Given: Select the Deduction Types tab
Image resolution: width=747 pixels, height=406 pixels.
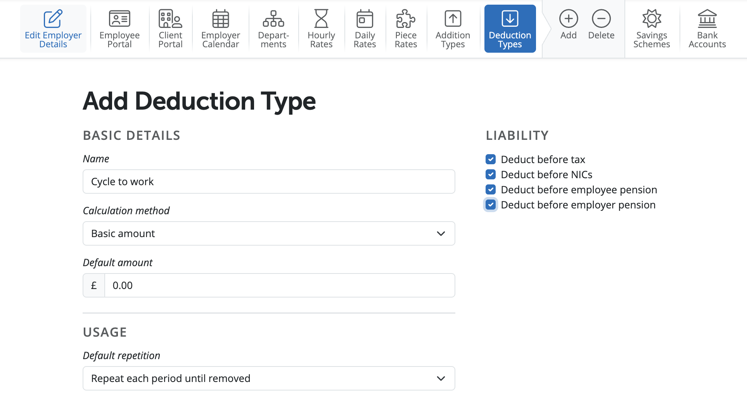Looking at the screenshot, I should point(510,29).
